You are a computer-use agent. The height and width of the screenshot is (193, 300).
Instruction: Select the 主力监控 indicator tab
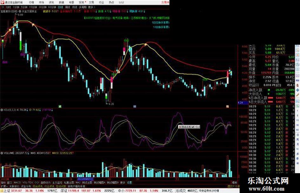pos(57,183)
